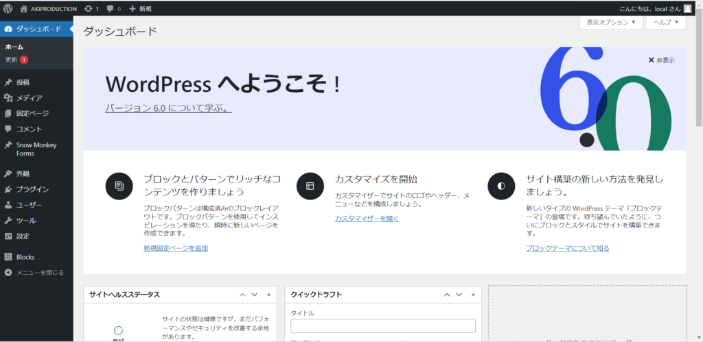Open ツール menu label
The image size is (703, 342).
click(27, 221)
